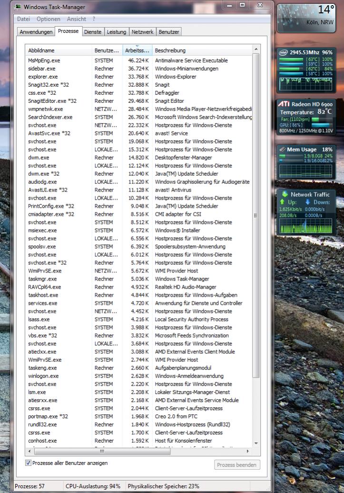
Task: Select the PrintConfig.exe *32 process
Action: coord(139,206)
